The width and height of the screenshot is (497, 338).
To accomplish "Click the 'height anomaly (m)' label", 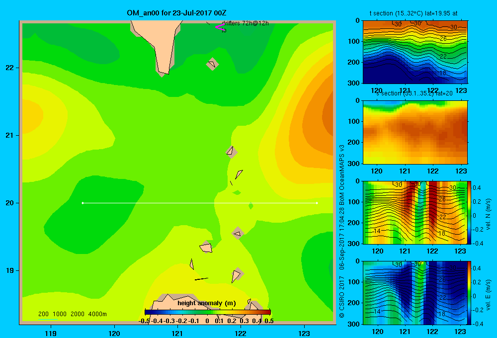I will coord(207,303).
